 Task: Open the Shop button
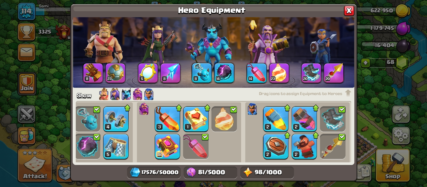pyautogui.click(x=393, y=165)
